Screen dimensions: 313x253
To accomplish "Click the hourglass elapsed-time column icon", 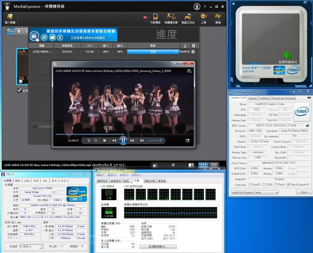I will [x=185, y=46].
